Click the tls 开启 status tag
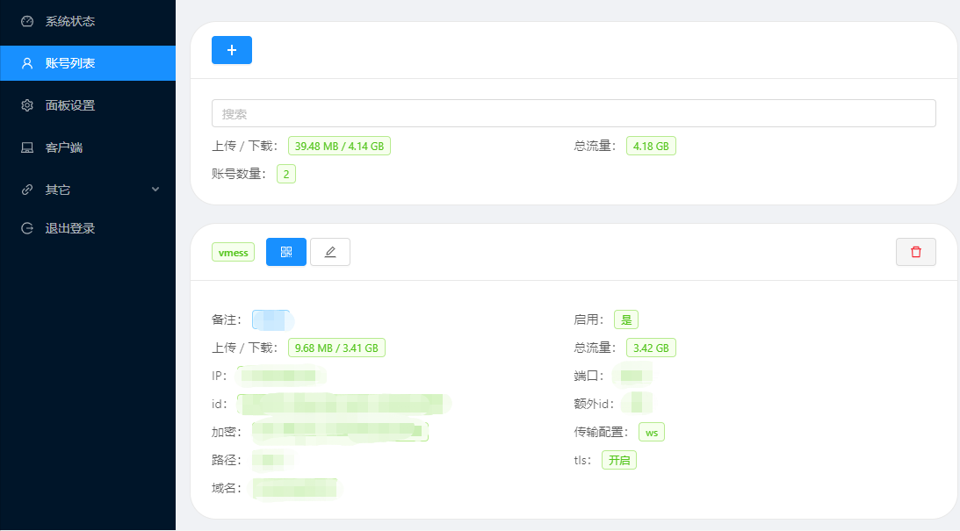 point(619,460)
